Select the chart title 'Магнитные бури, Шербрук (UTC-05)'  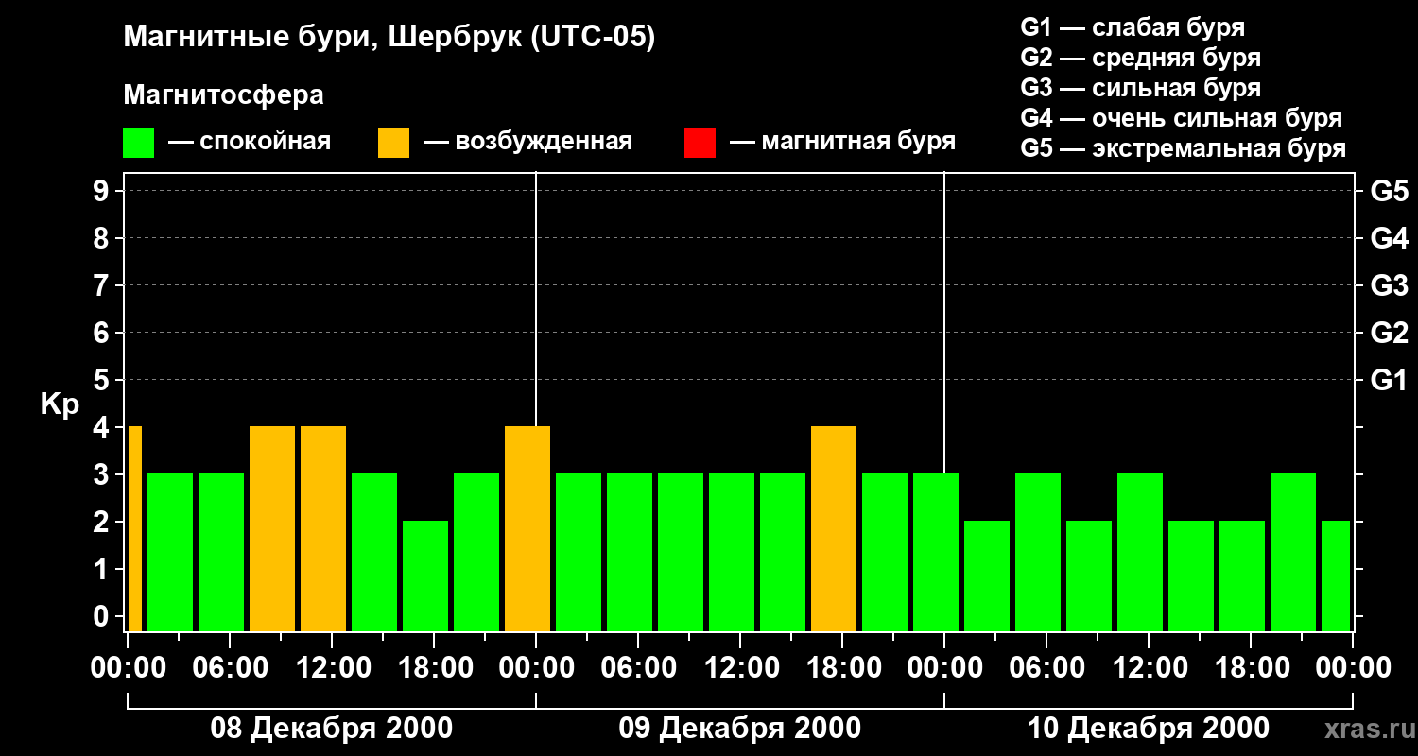(389, 39)
